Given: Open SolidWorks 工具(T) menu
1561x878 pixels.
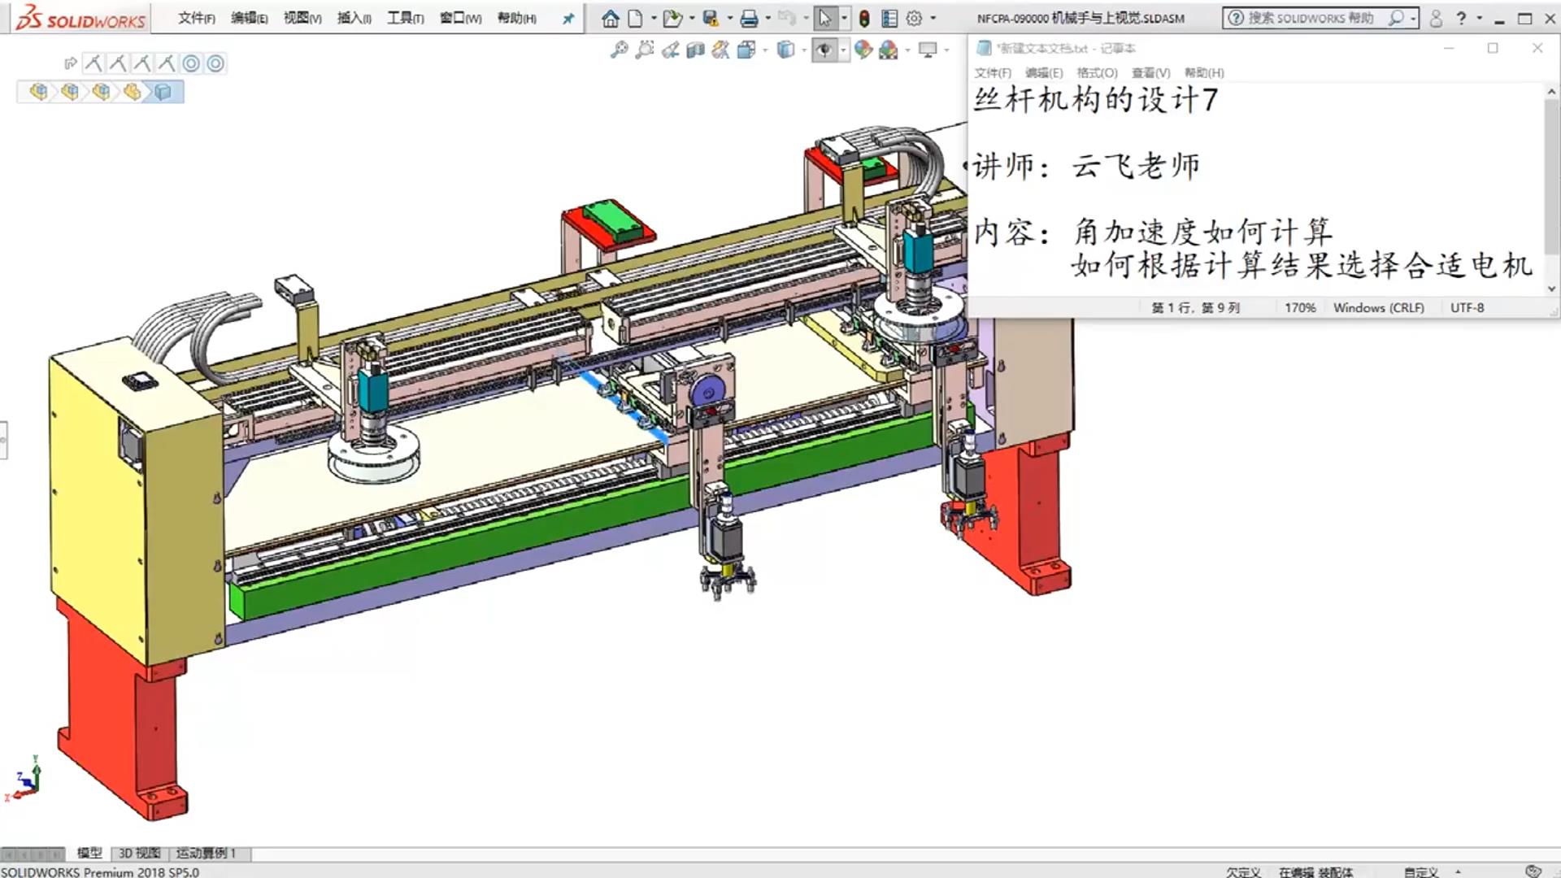Looking at the screenshot, I should tap(406, 18).
